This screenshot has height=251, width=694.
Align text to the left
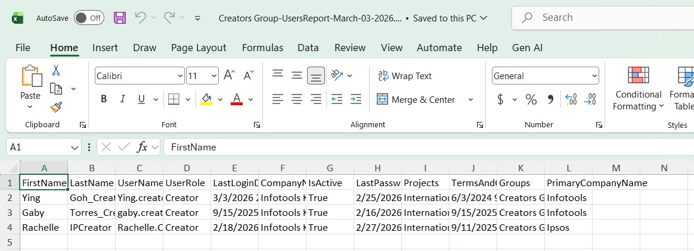[277, 99]
